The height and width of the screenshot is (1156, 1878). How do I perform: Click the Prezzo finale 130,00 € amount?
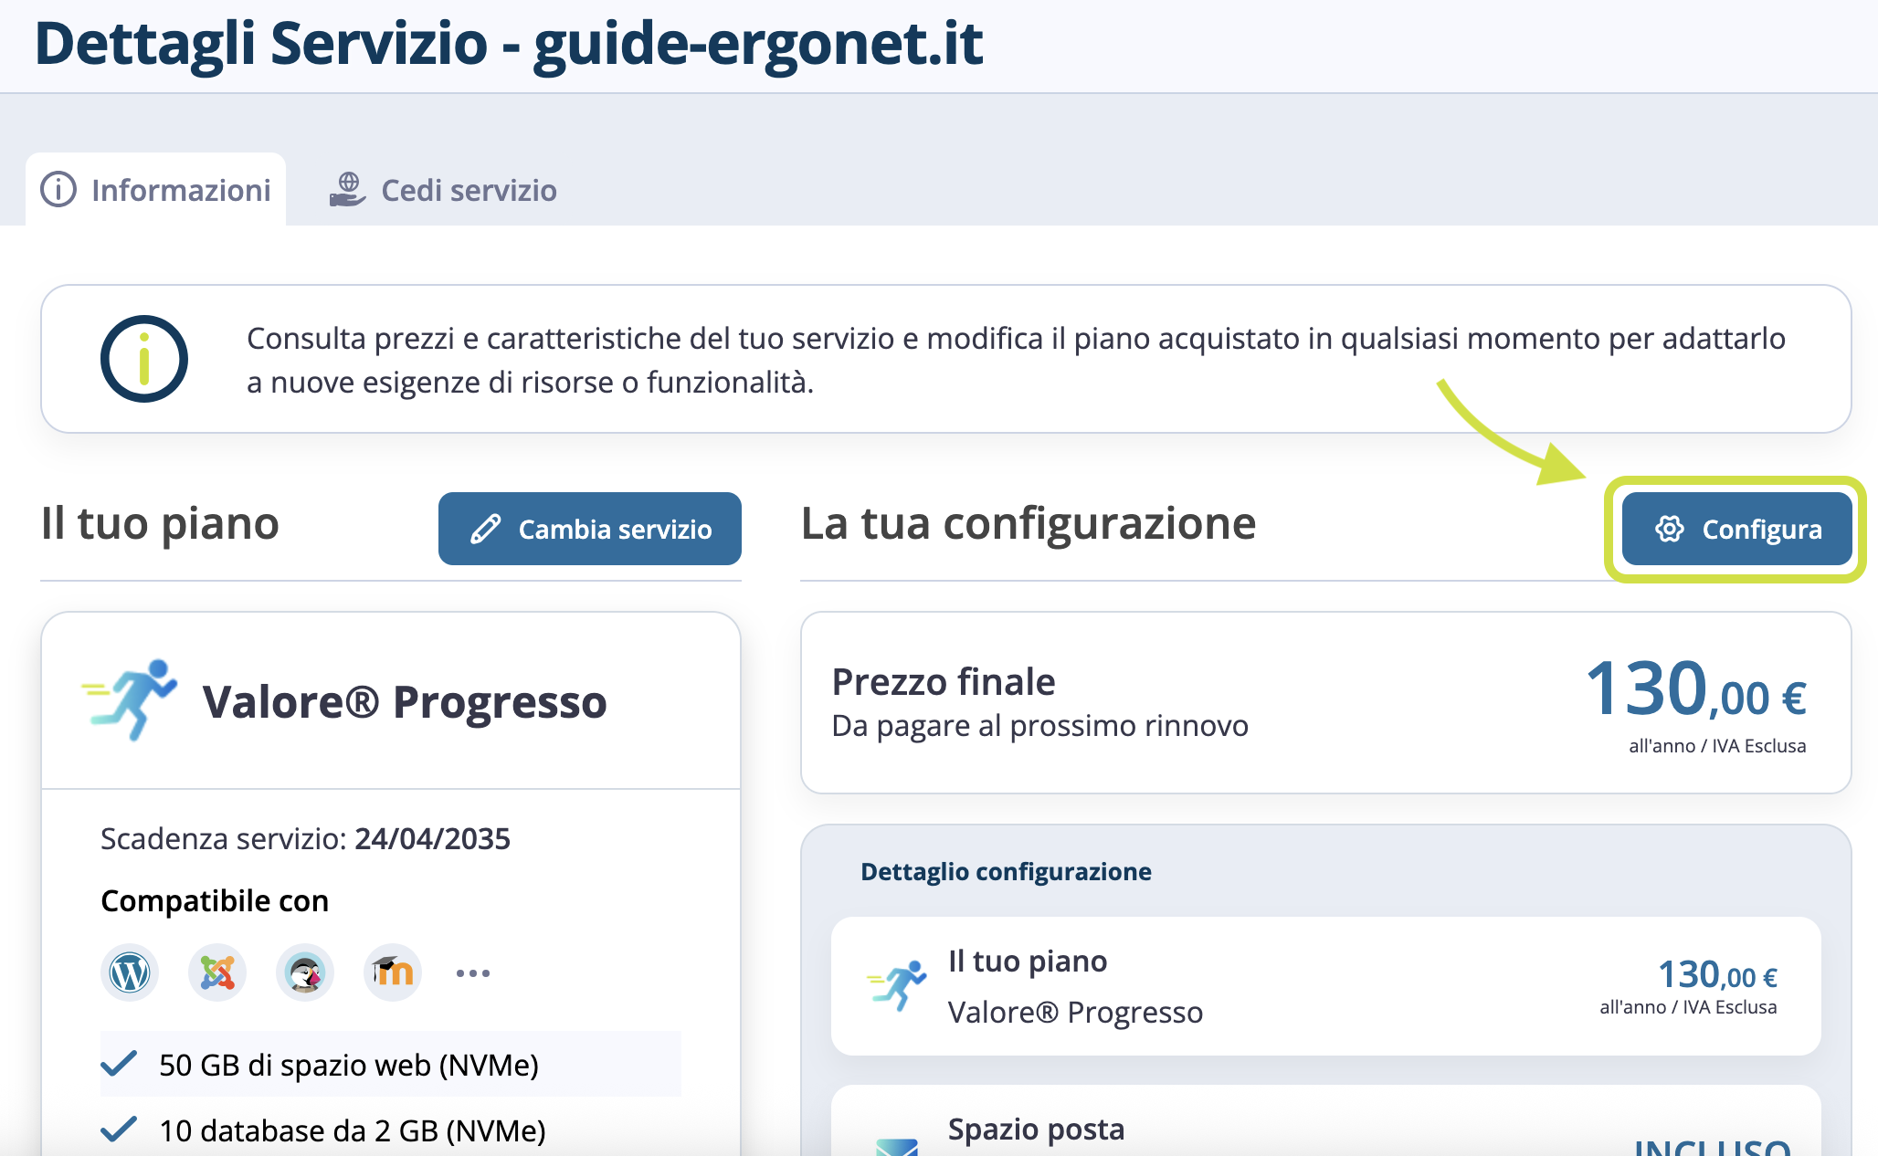pos(1695,690)
